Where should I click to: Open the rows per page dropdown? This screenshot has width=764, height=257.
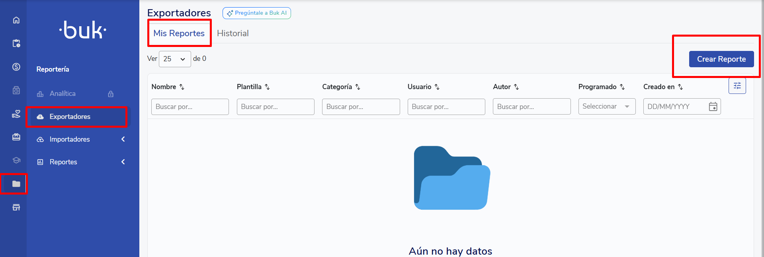click(x=175, y=59)
